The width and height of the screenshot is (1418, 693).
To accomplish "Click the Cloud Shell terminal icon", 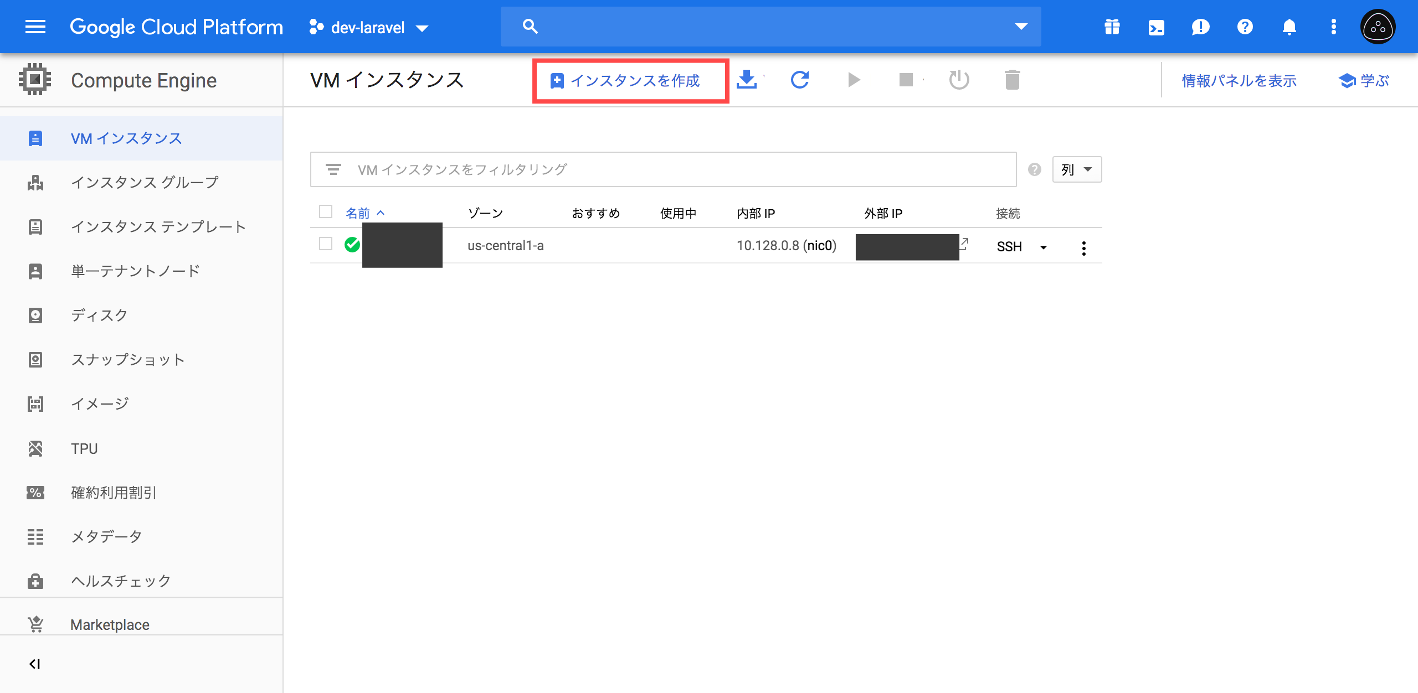I will coord(1156,27).
